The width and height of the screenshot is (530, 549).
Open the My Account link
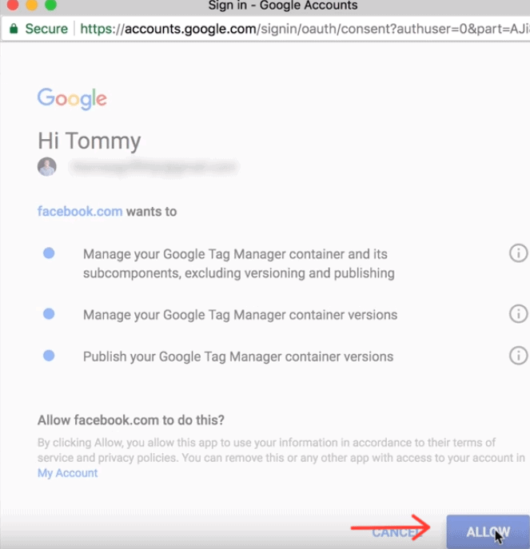[x=67, y=473]
